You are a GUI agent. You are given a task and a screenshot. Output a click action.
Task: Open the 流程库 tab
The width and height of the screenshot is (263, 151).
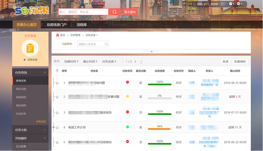pos(82,25)
